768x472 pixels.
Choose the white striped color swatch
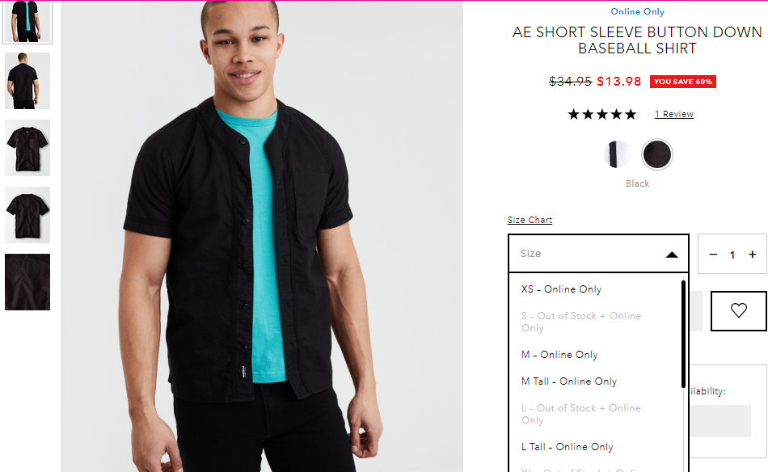point(617,154)
